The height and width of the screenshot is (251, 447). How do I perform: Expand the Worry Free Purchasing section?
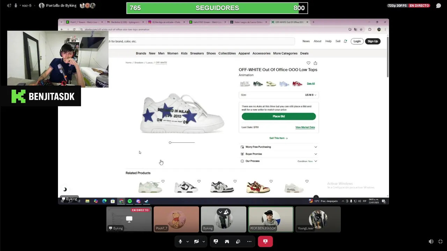[x=279, y=147]
